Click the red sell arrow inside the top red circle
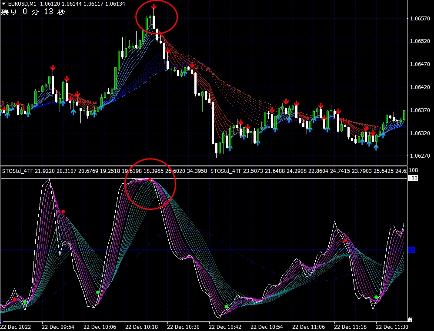 click(x=154, y=7)
